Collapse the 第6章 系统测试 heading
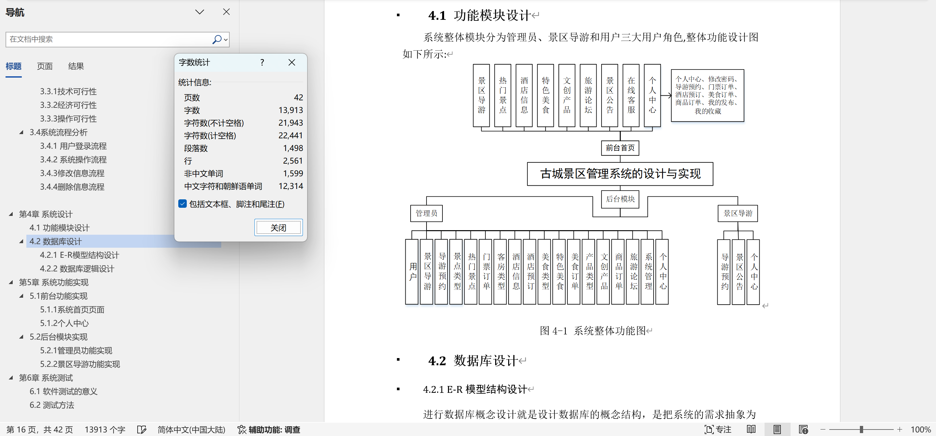The image size is (936, 436). 11,378
